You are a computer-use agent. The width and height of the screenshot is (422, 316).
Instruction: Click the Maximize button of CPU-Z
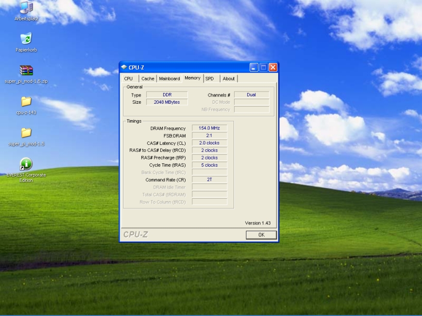[264, 67]
